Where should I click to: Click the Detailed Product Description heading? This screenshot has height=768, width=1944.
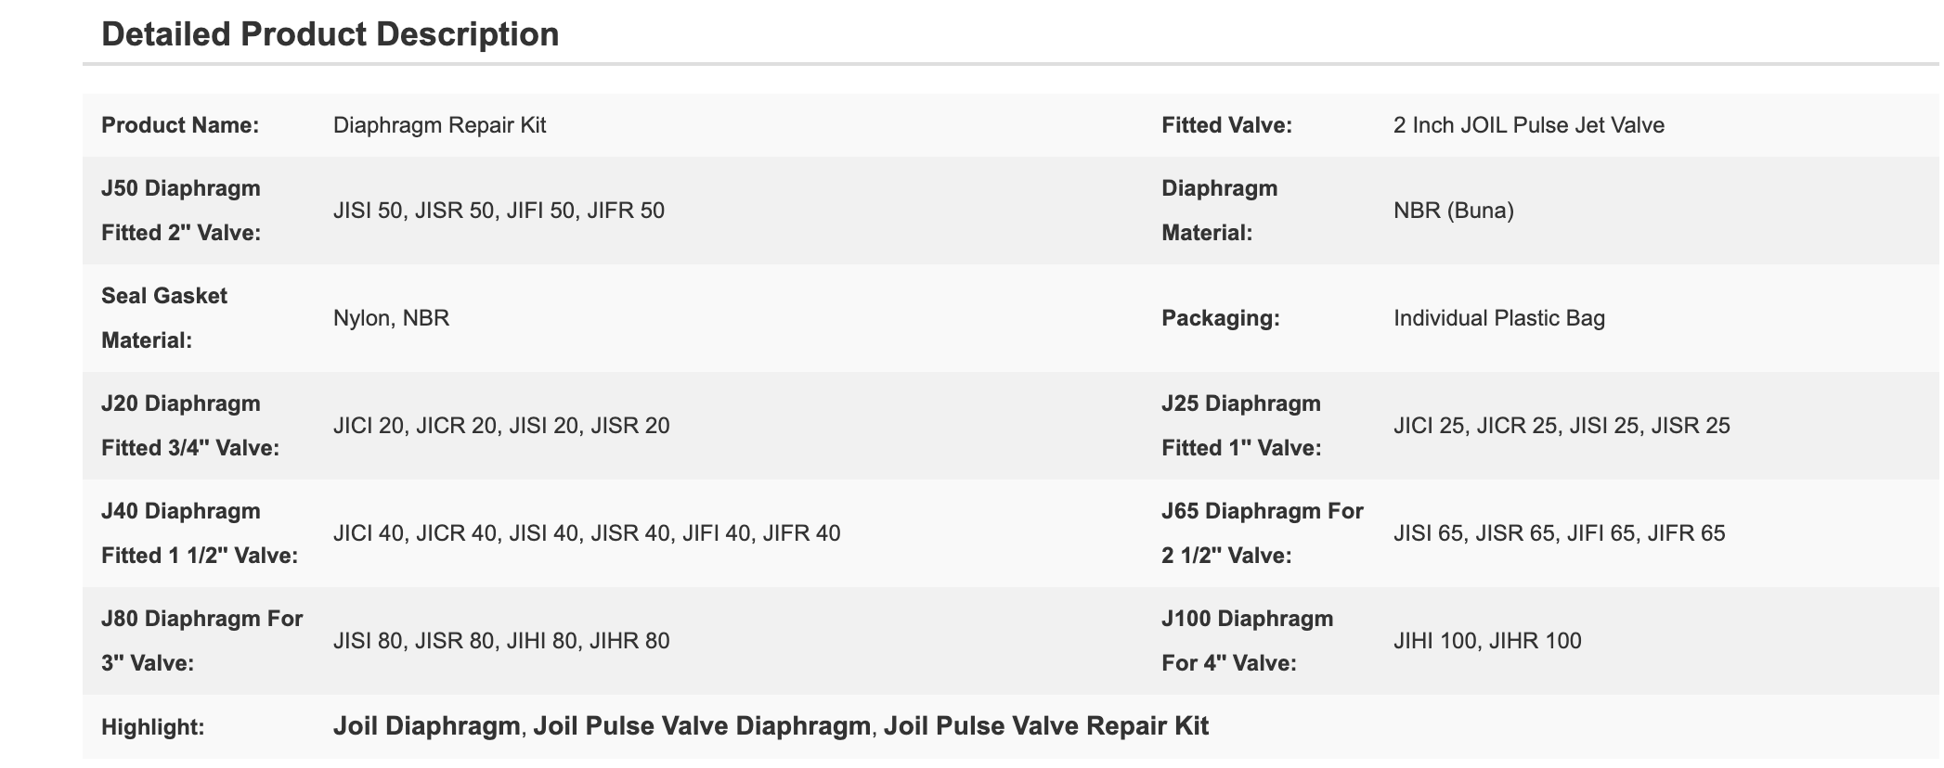[x=330, y=34]
